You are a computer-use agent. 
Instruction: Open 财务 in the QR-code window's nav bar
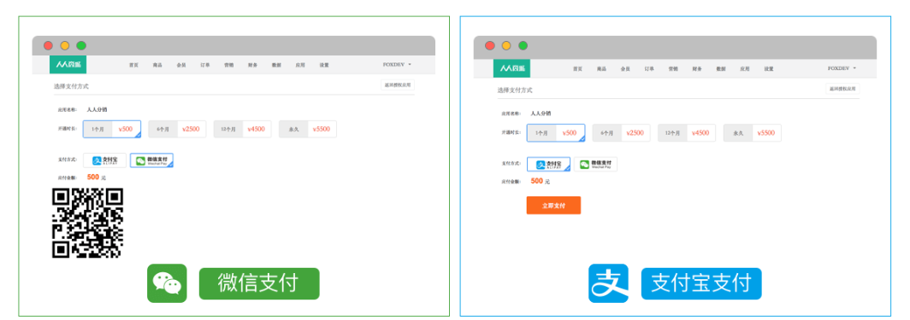click(252, 66)
